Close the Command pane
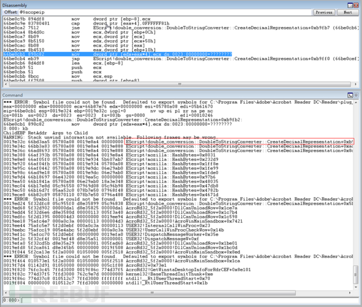 point(356,95)
